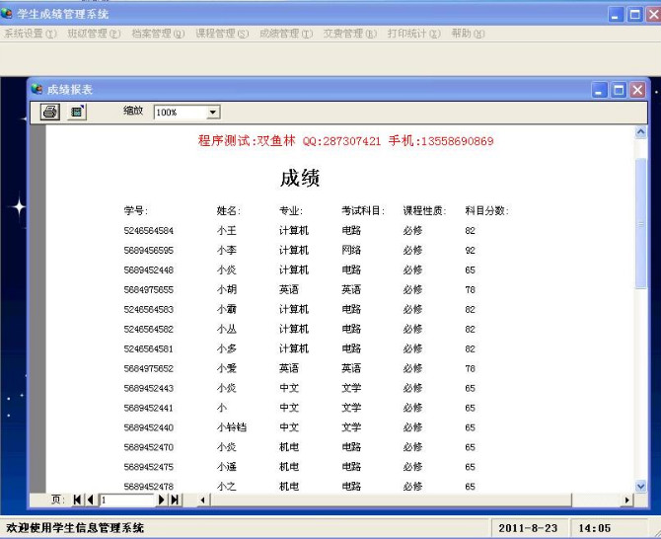This screenshot has height=539, width=661.
Task: Click the name 小铃铛
Action: click(232, 427)
